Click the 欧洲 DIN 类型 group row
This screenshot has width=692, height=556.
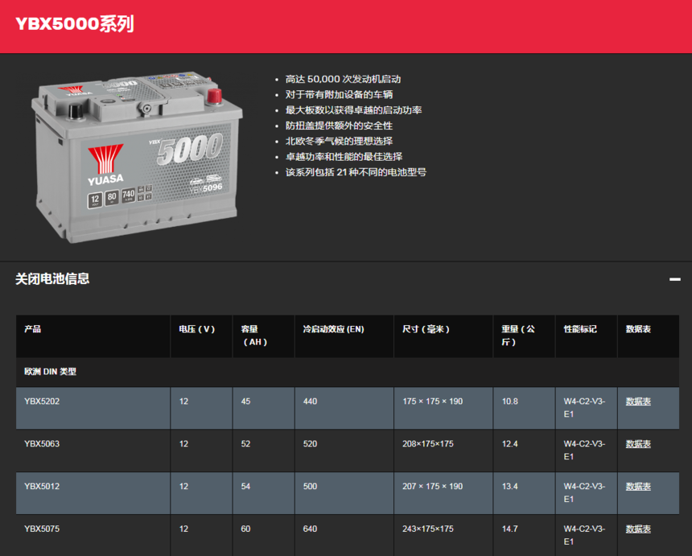[x=348, y=372]
